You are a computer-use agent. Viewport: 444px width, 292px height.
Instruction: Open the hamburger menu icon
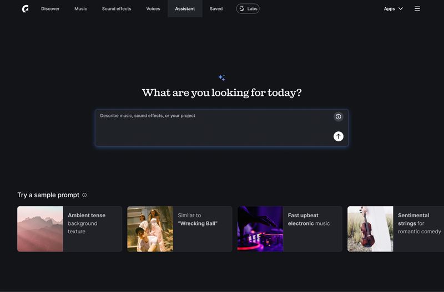click(x=417, y=9)
